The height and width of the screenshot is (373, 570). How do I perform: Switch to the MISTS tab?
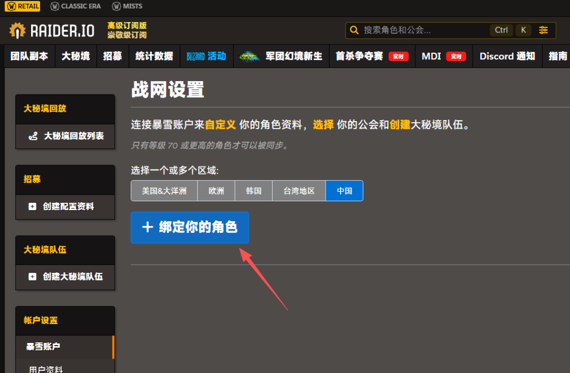(x=127, y=6)
